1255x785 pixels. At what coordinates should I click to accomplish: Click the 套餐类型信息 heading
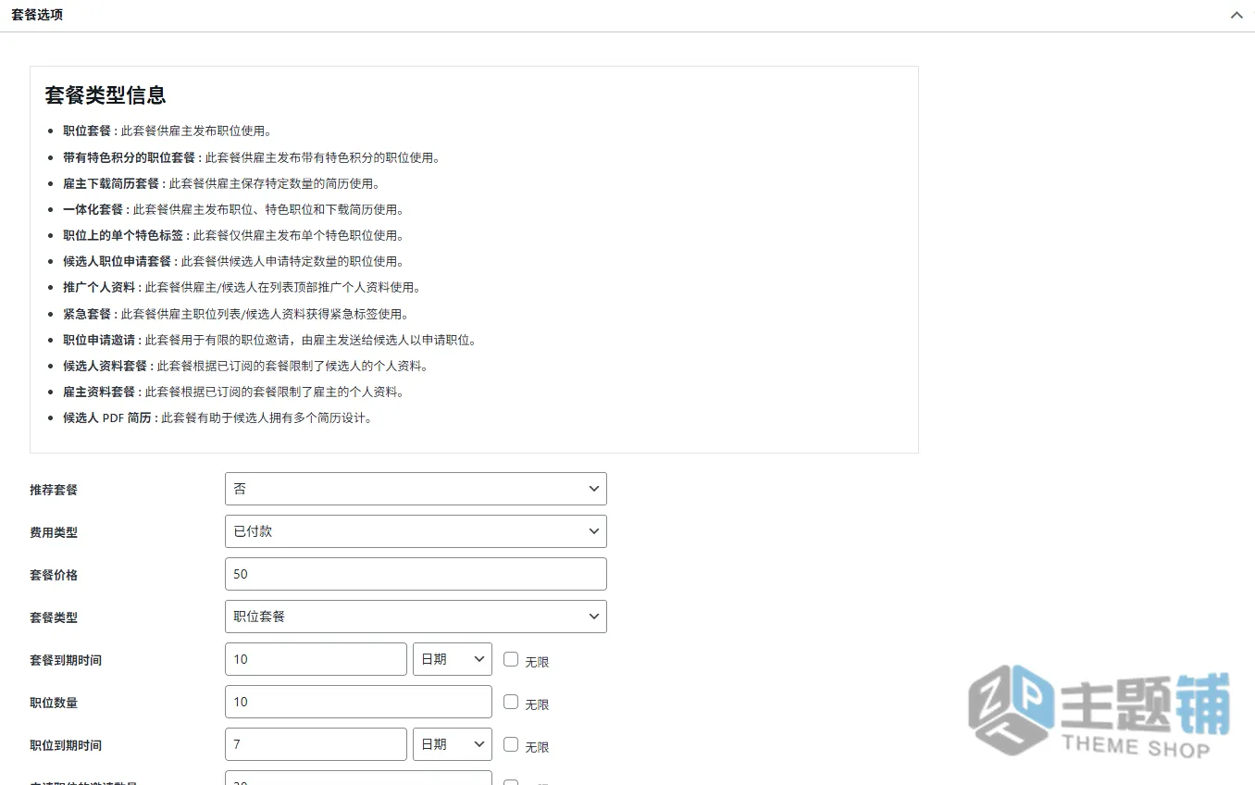click(106, 95)
